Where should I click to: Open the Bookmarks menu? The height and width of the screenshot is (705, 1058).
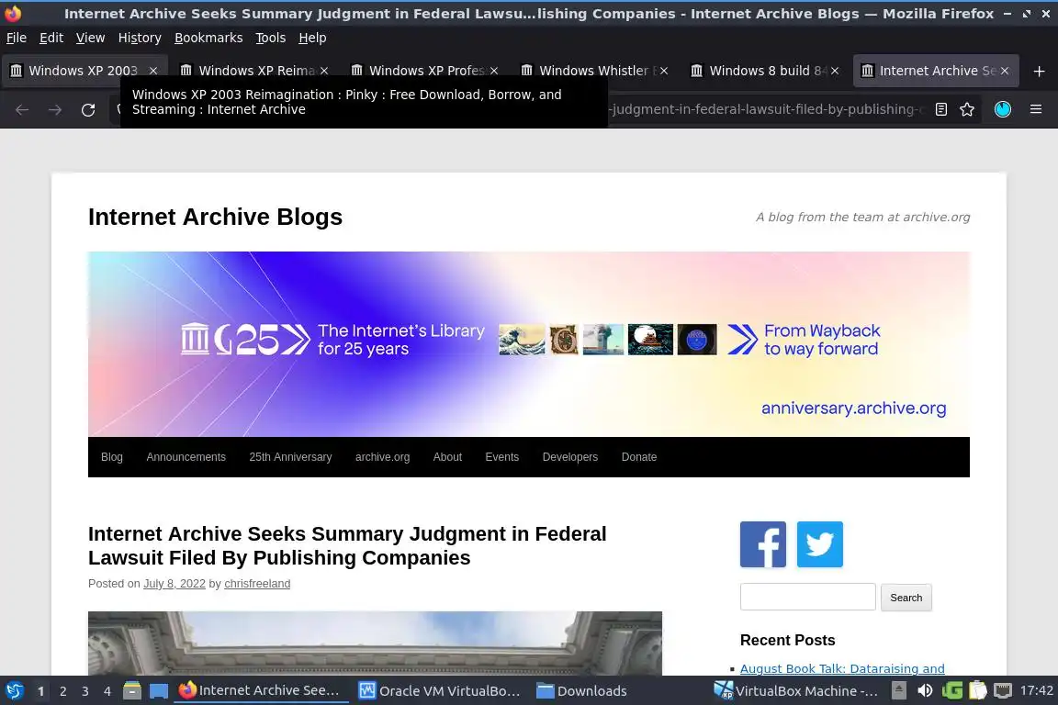click(x=208, y=38)
